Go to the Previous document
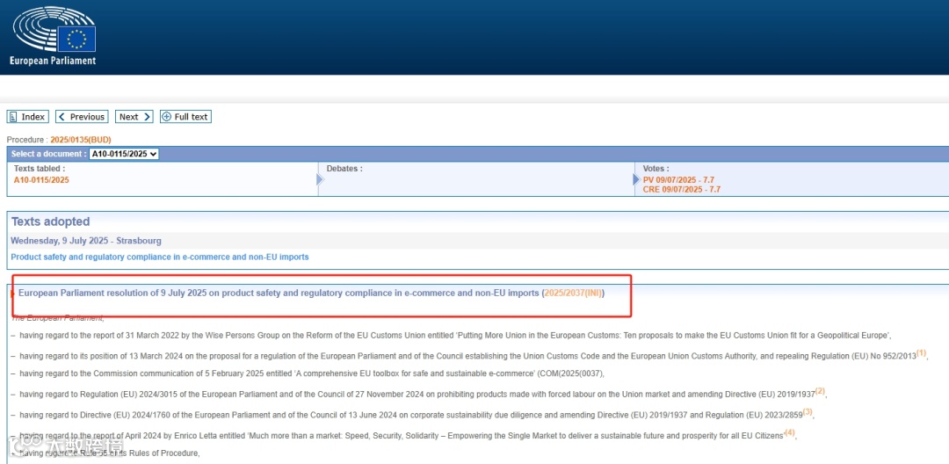This screenshot has height=464, width=949. click(82, 117)
